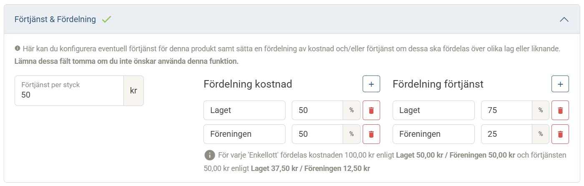Click the info icon before the distribution summary
Screen dimensions: 584x186
tap(210, 155)
